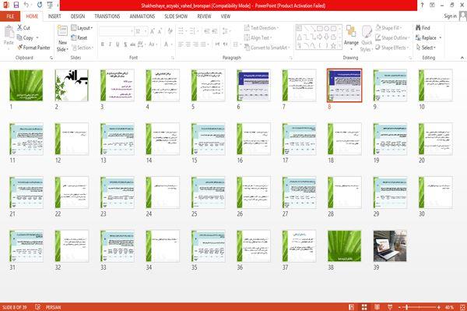This screenshot has height=311, width=467.
Task: Open the Layout dropdown
Action: click(83, 28)
